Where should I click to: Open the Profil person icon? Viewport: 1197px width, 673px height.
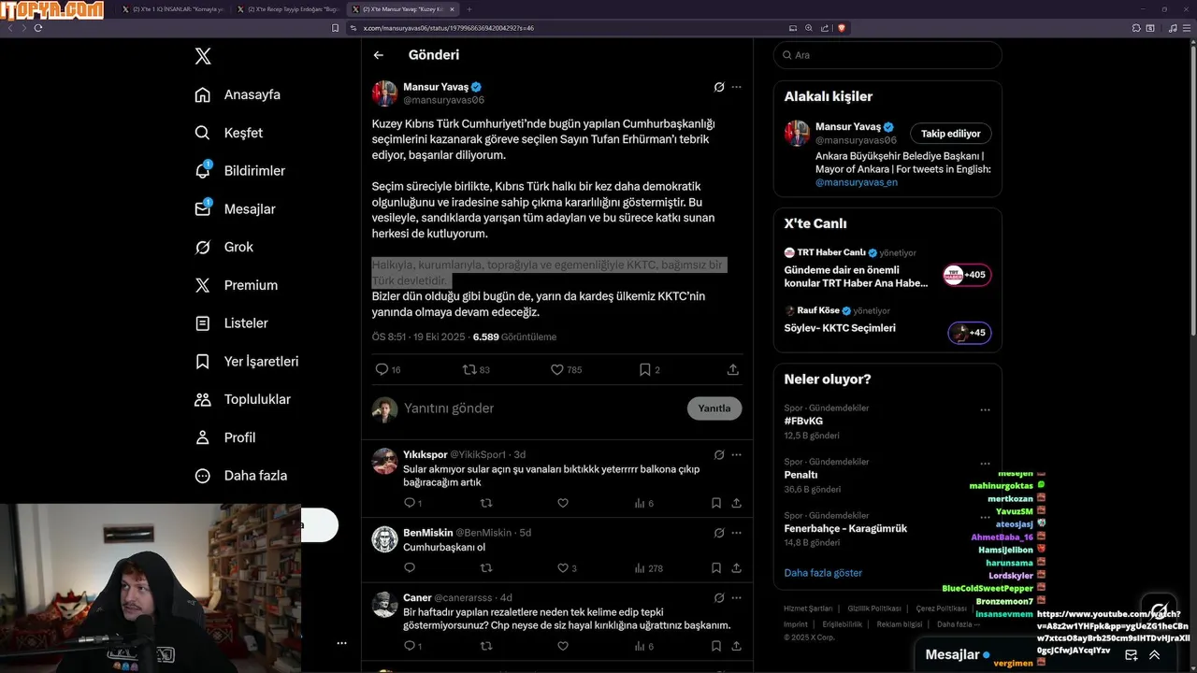tap(203, 437)
